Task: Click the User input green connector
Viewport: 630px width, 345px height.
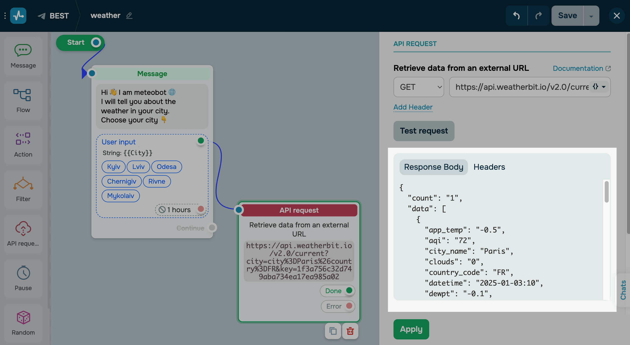Action: point(201,141)
